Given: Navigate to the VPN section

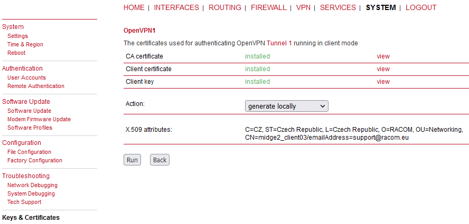Looking at the screenshot, I should click(303, 7).
